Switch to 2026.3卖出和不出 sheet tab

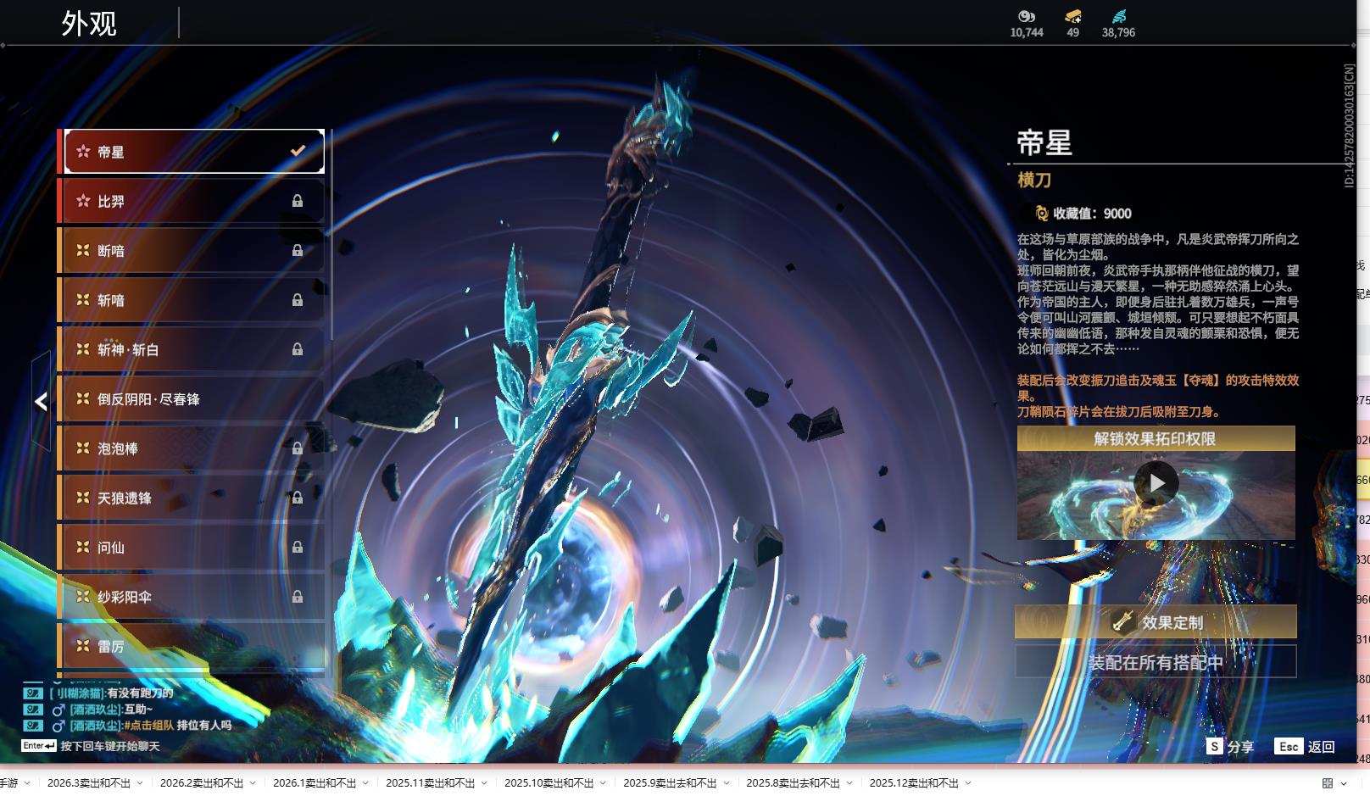tap(89, 782)
